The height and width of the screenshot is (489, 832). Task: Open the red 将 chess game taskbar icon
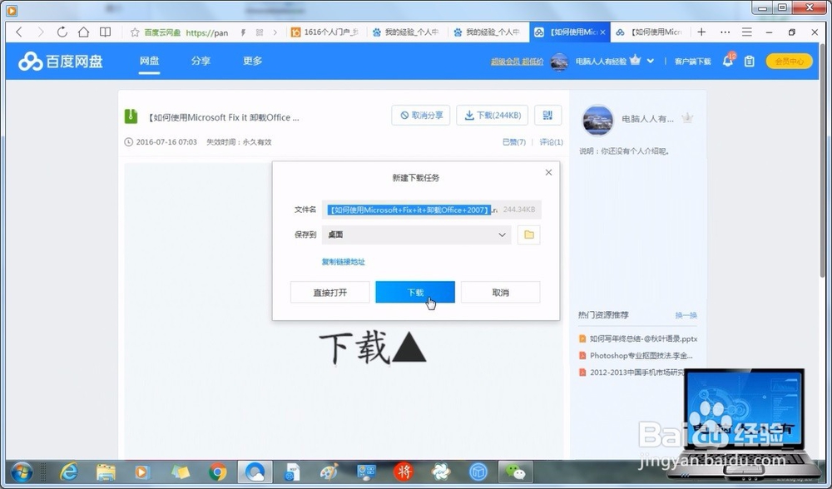tap(404, 472)
